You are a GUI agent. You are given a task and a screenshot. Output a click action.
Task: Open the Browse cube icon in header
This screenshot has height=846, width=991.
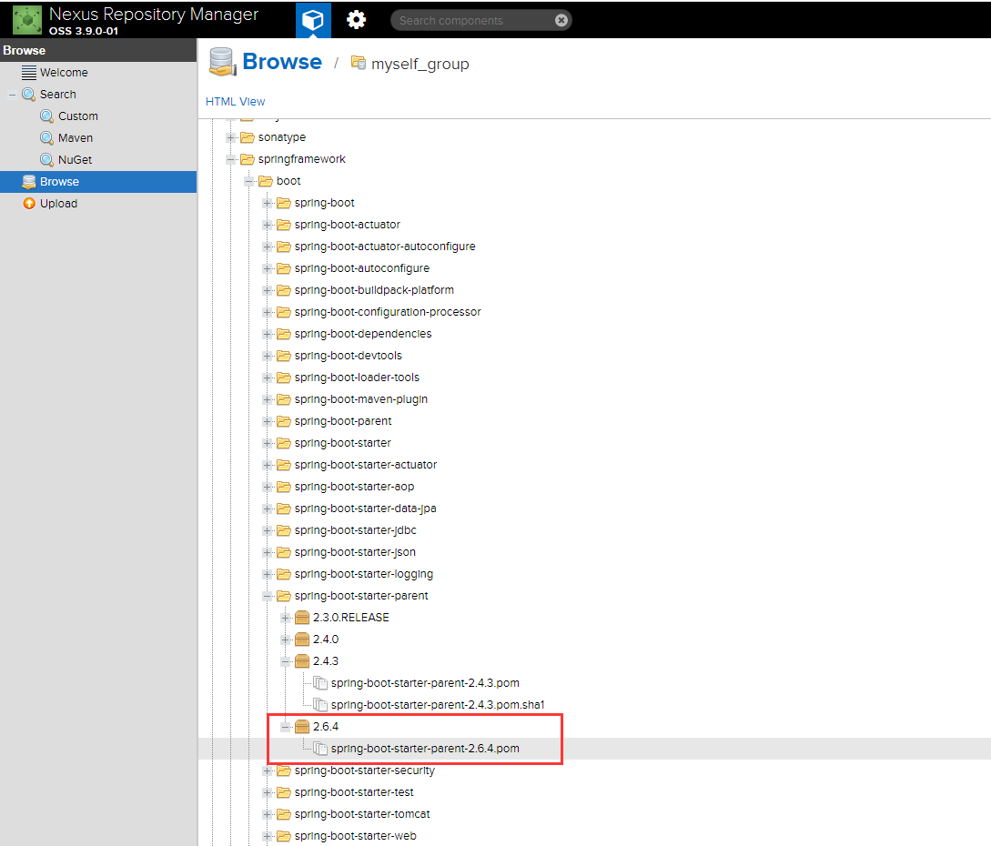tap(313, 20)
